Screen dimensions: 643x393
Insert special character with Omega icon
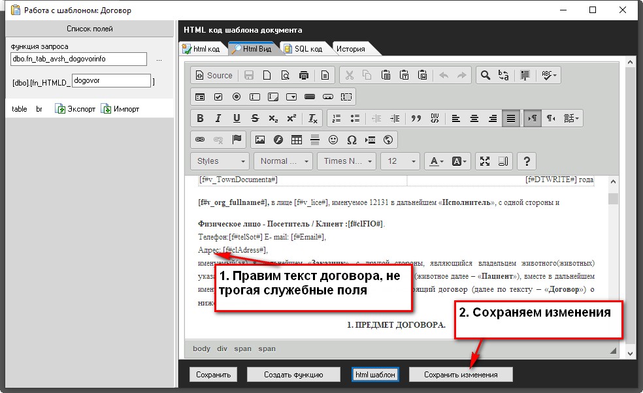click(352, 140)
